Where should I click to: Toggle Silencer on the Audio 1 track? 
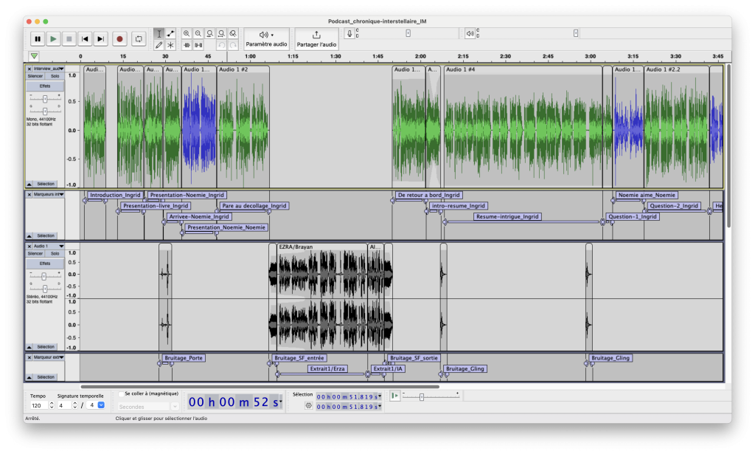click(35, 253)
